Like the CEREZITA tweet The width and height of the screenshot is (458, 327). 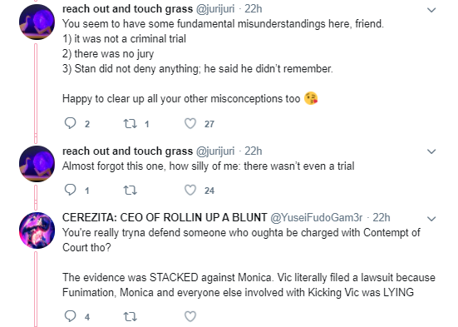[190, 316]
